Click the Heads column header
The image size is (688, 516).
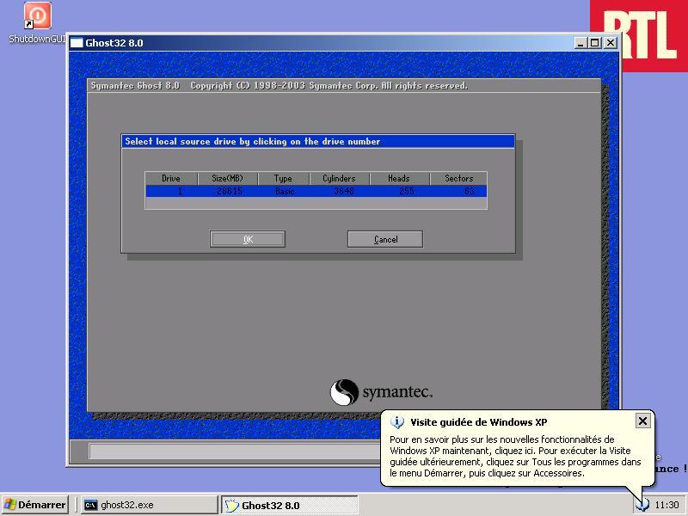point(399,178)
